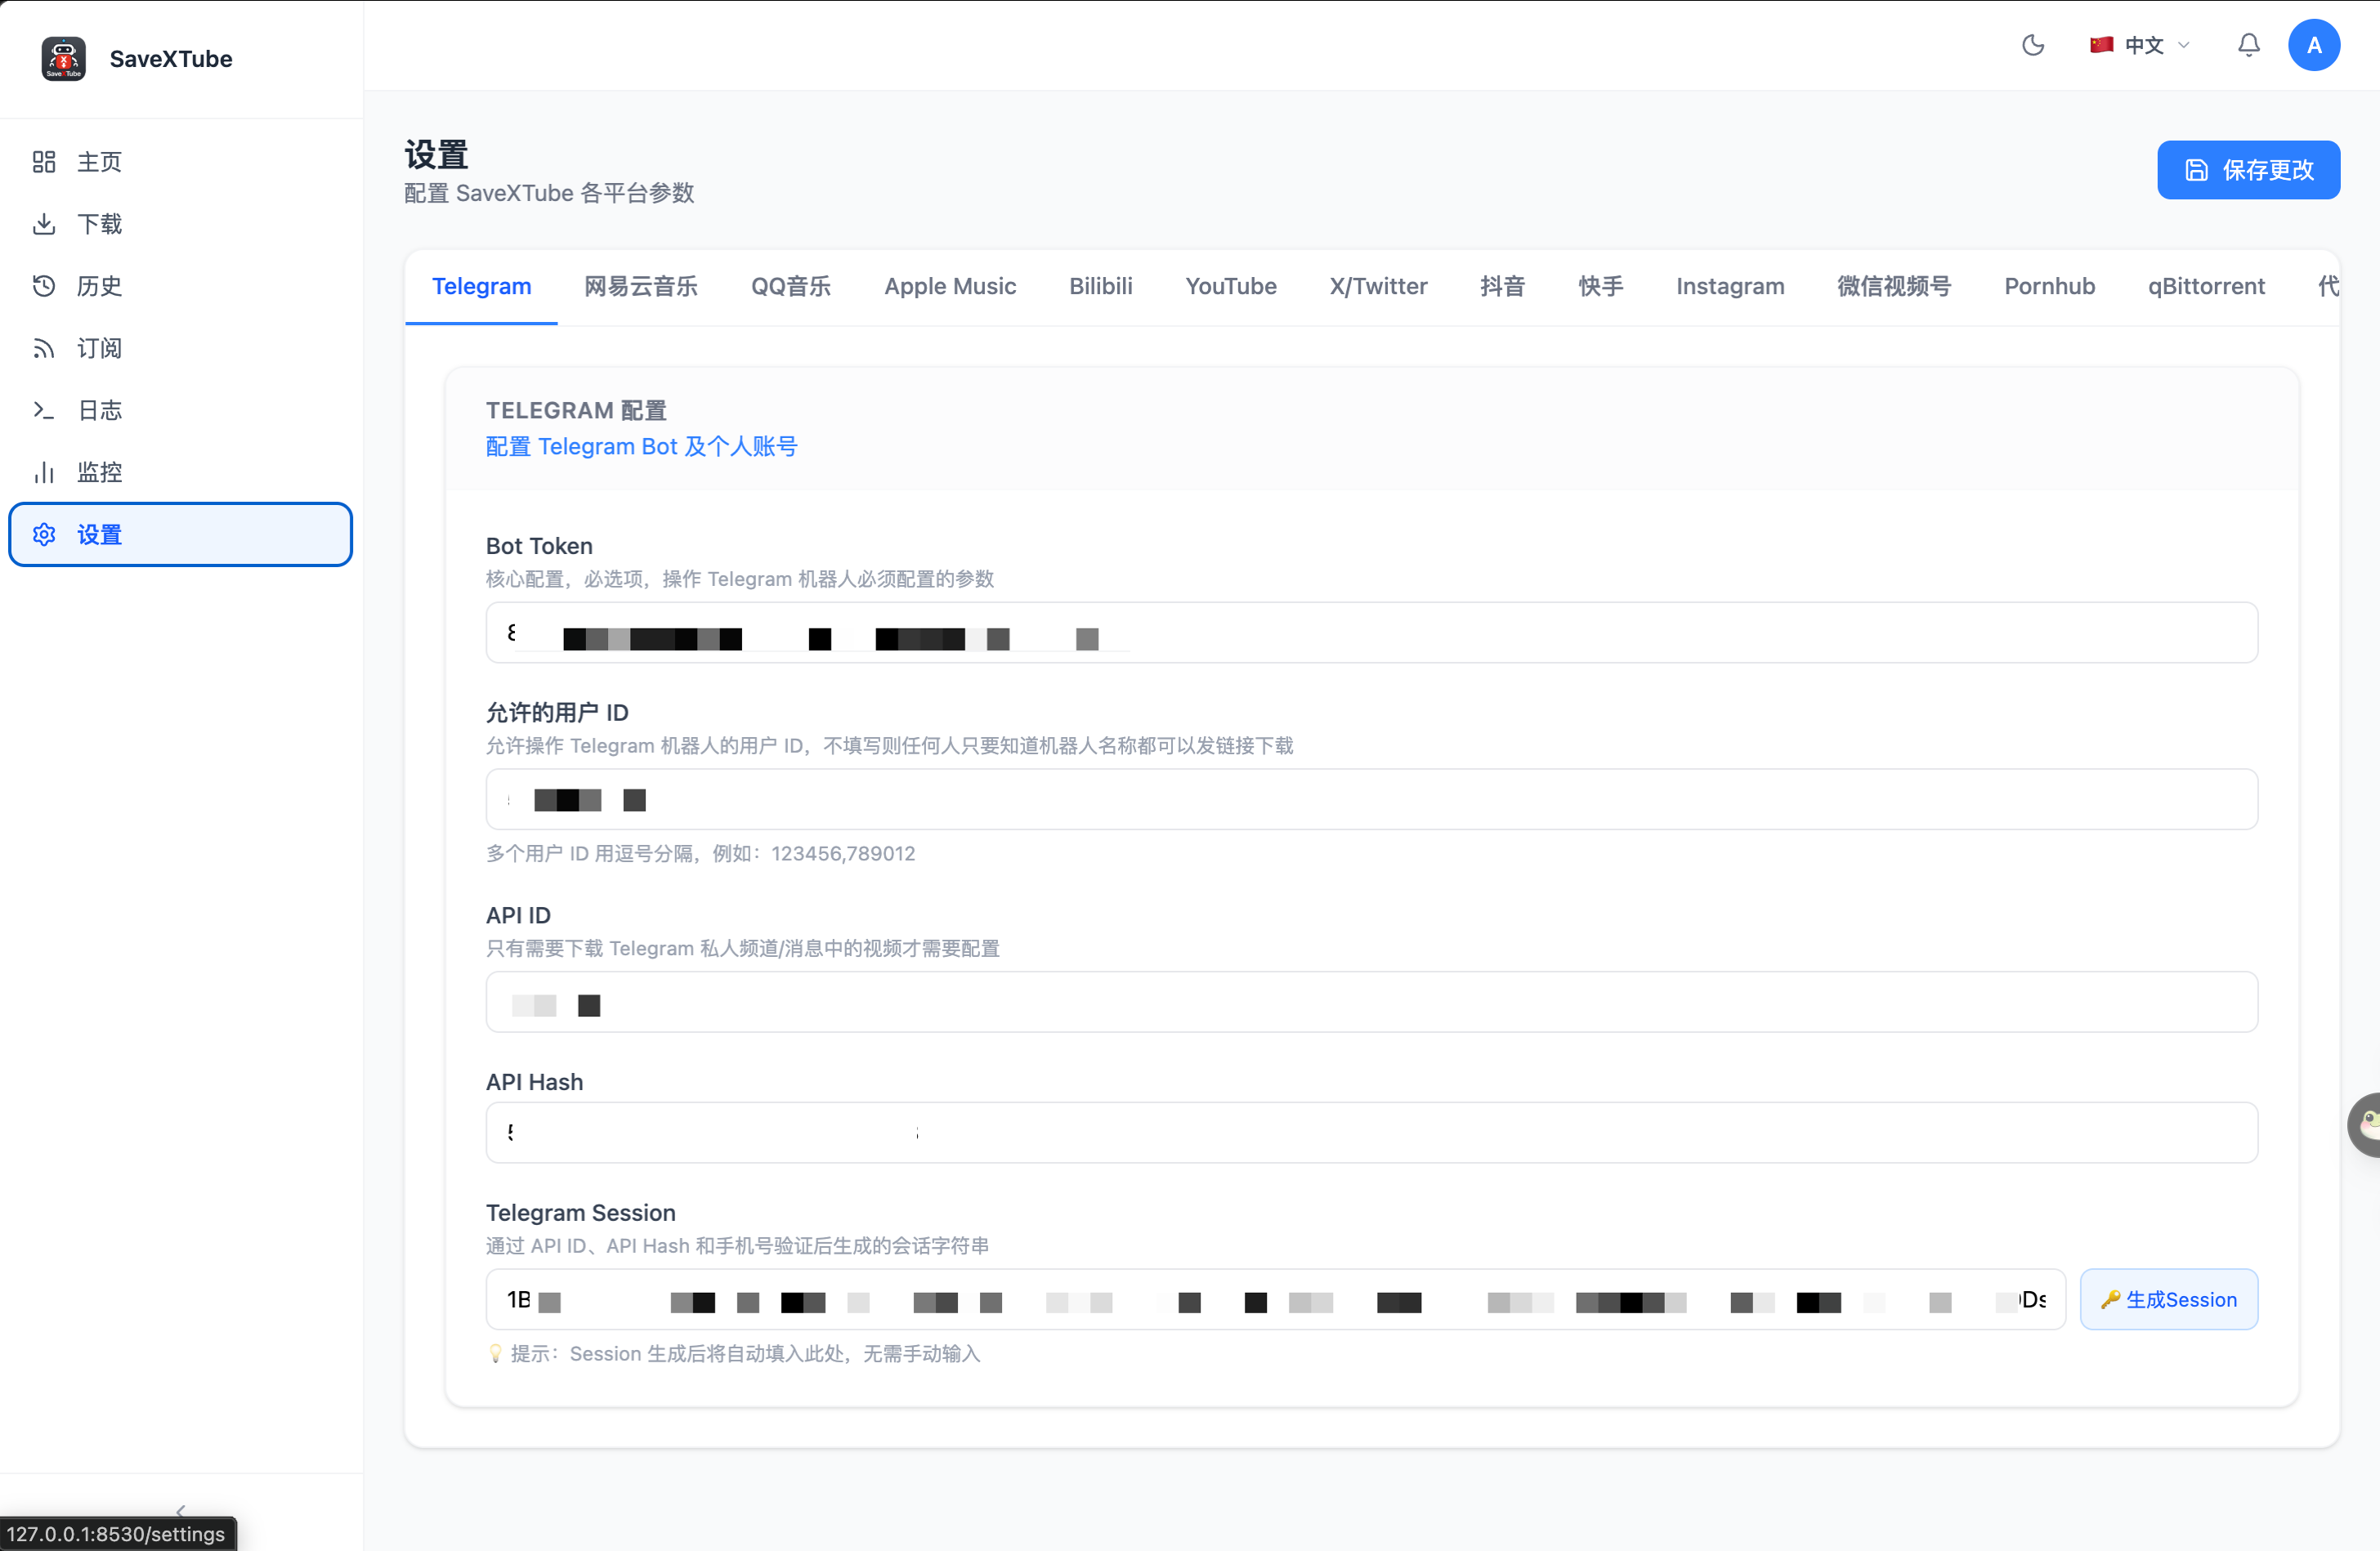Click the Bot Token input field
Screen dimensions: 2380x1551
point(1371,633)
